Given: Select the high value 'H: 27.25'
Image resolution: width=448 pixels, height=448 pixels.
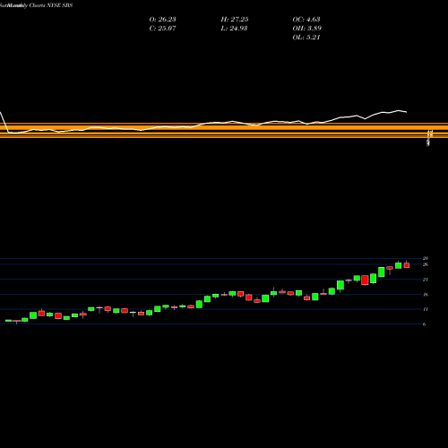Looking at the screenshot, I should (x=235, y=19).
